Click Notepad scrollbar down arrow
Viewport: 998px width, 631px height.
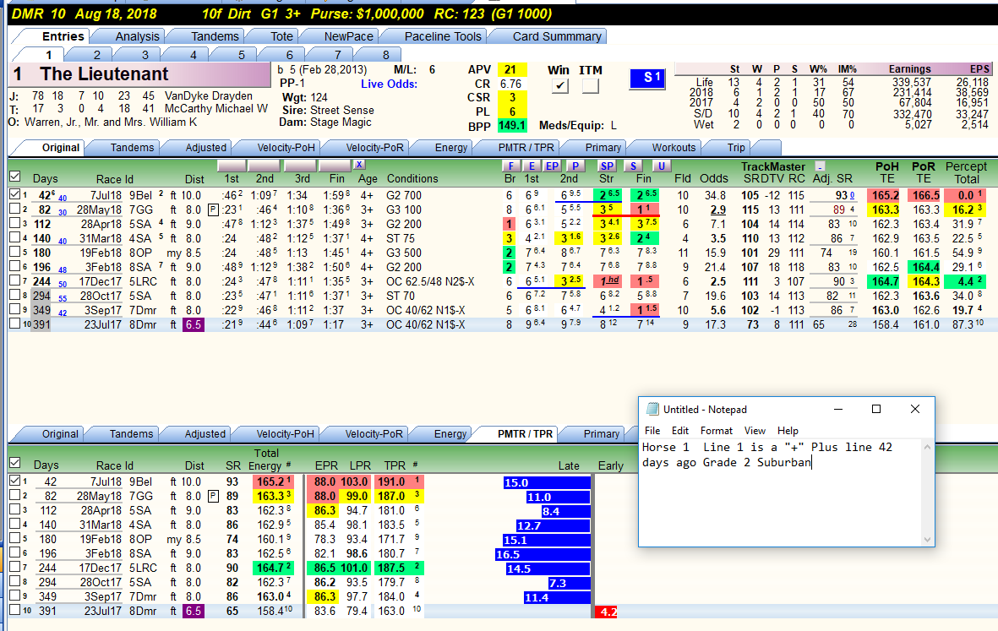point(927,540)
